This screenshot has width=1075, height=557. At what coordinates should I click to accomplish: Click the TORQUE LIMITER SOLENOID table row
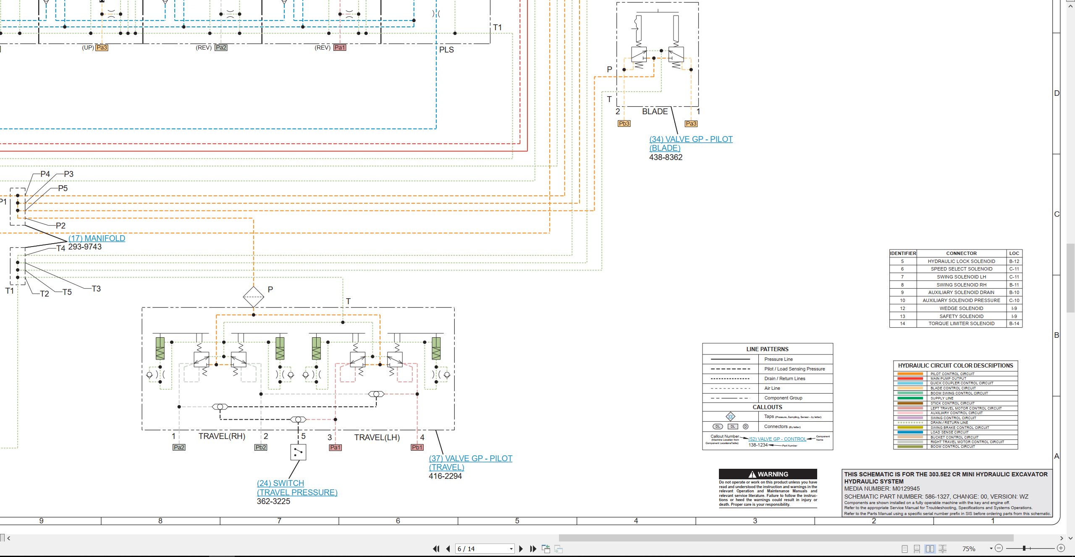pos(956,323)
